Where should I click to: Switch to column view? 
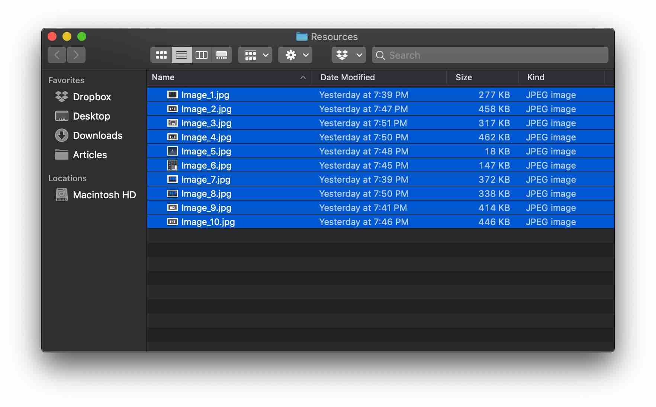(202, 55)
